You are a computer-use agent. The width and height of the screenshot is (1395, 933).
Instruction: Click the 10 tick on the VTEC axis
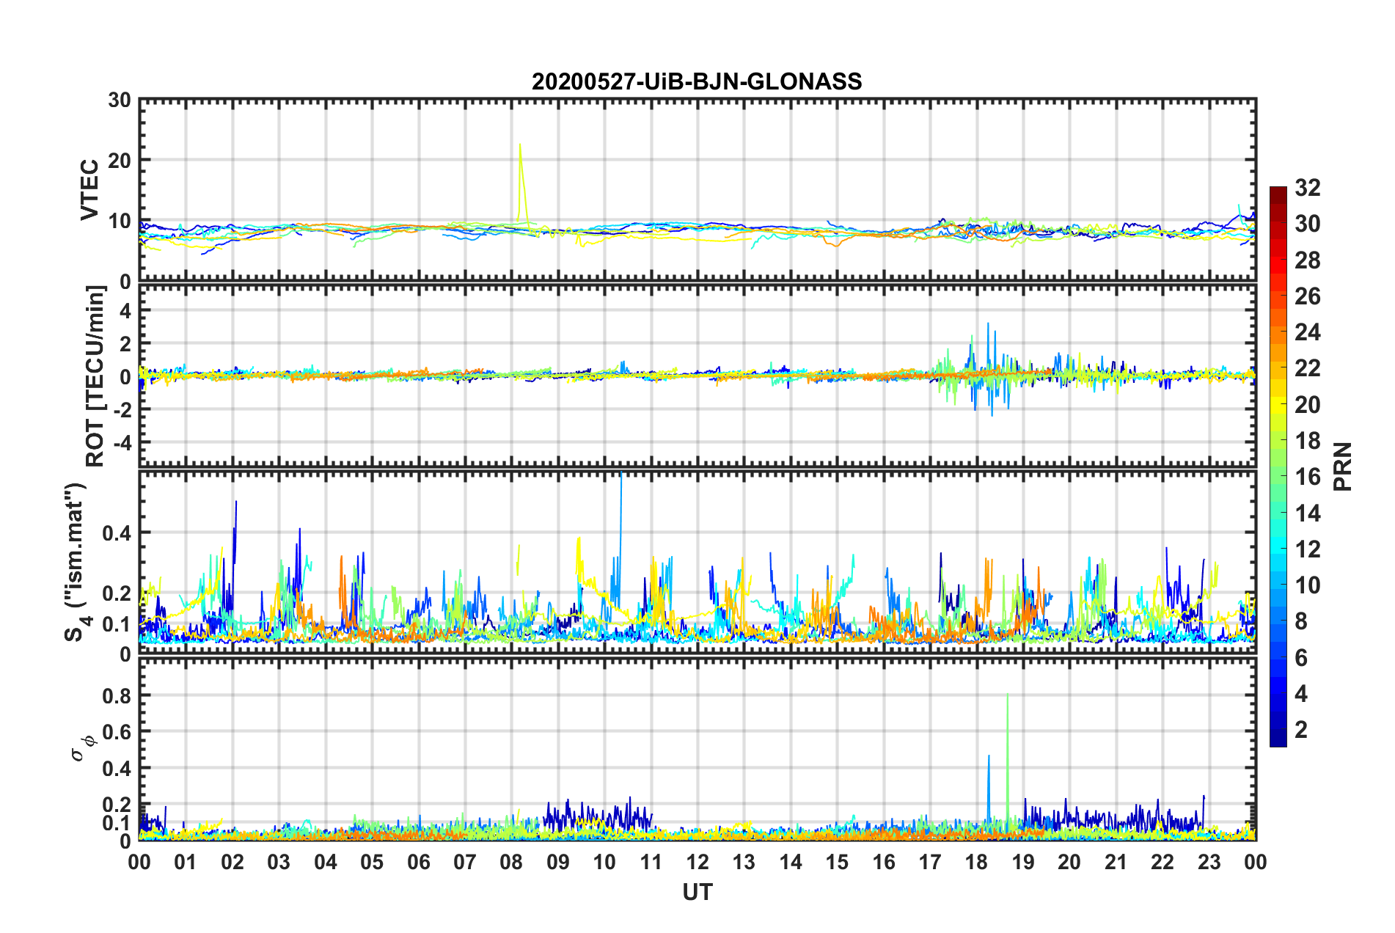[x=120, y=222]
